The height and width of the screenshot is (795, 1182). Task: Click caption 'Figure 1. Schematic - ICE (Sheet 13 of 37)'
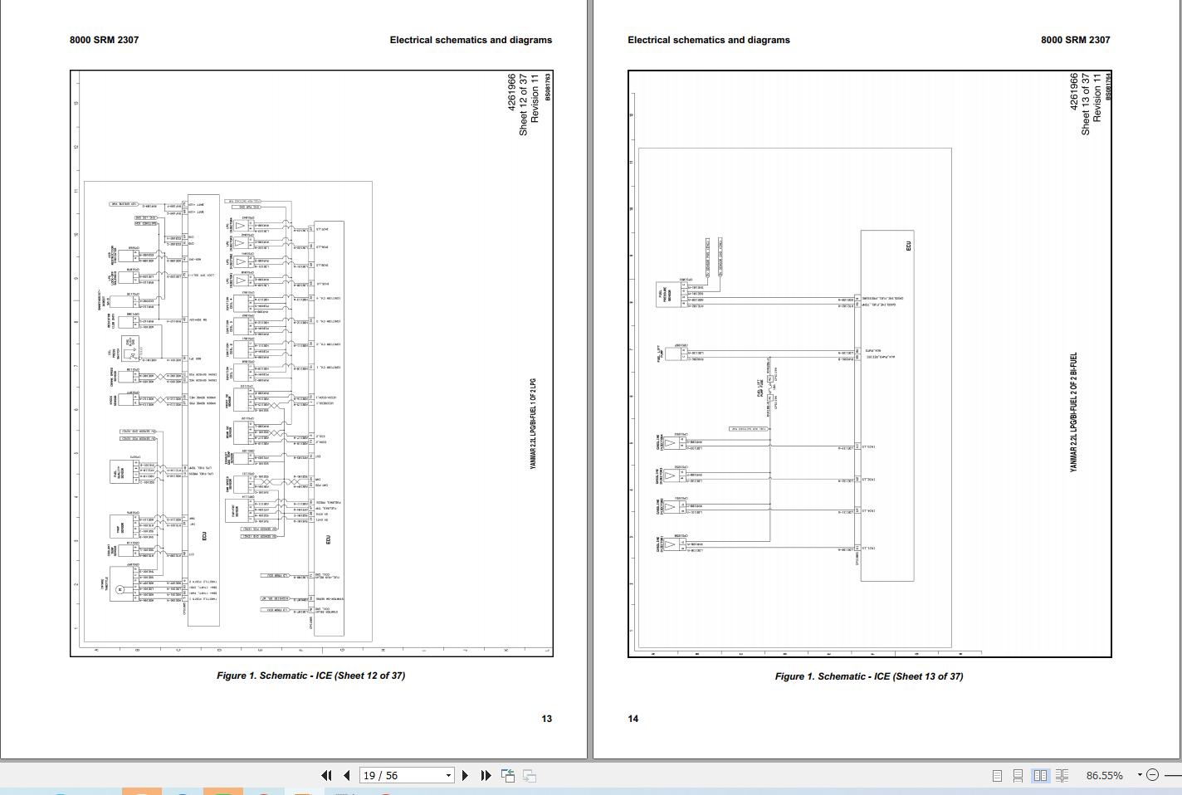[x=869, y=676]
